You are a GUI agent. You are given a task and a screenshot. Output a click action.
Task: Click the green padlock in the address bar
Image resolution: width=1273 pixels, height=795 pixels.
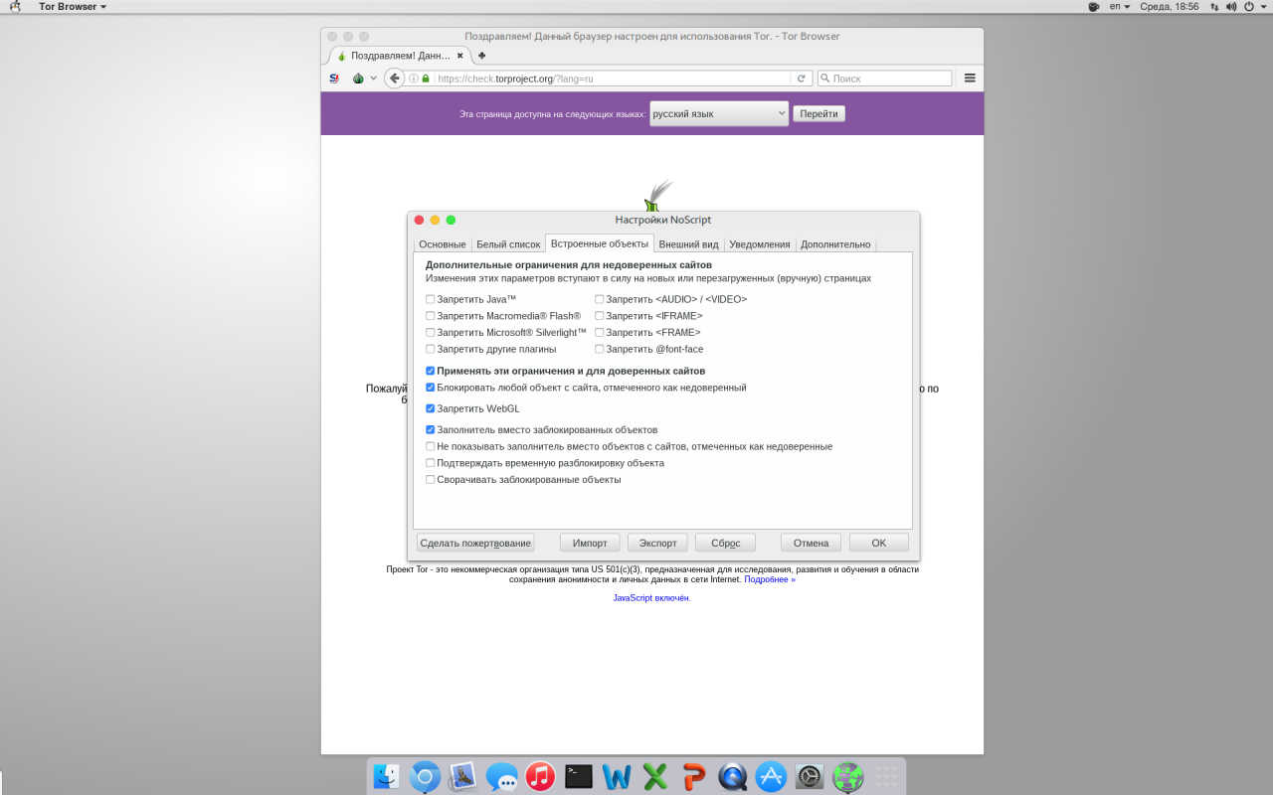click(426, 79)
